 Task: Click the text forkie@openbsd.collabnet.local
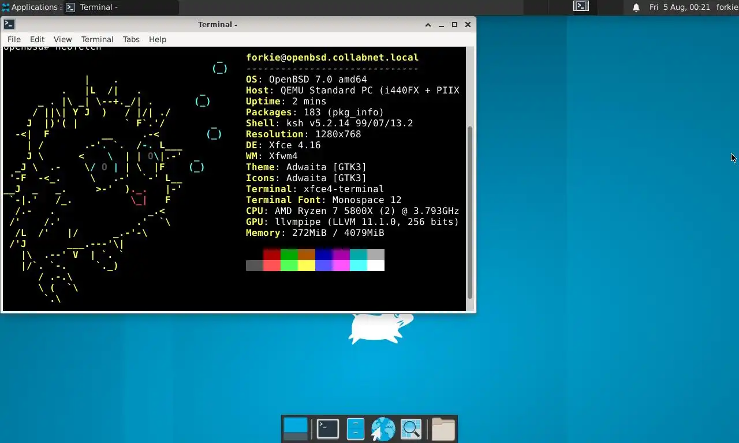333,57
